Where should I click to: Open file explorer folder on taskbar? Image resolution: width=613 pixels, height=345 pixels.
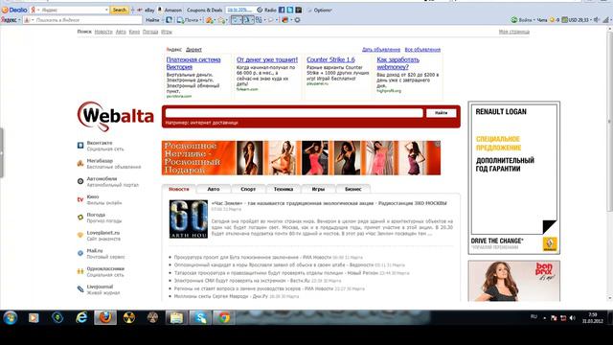pos(176,317)
